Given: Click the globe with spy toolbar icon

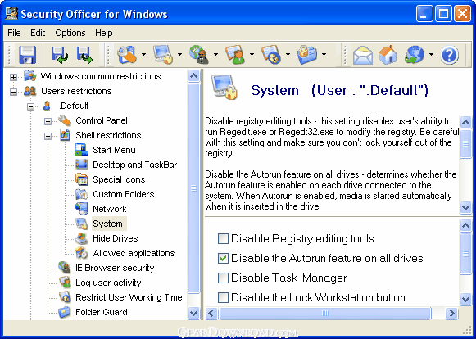Looking at the screenshot, I should (199, 55).
